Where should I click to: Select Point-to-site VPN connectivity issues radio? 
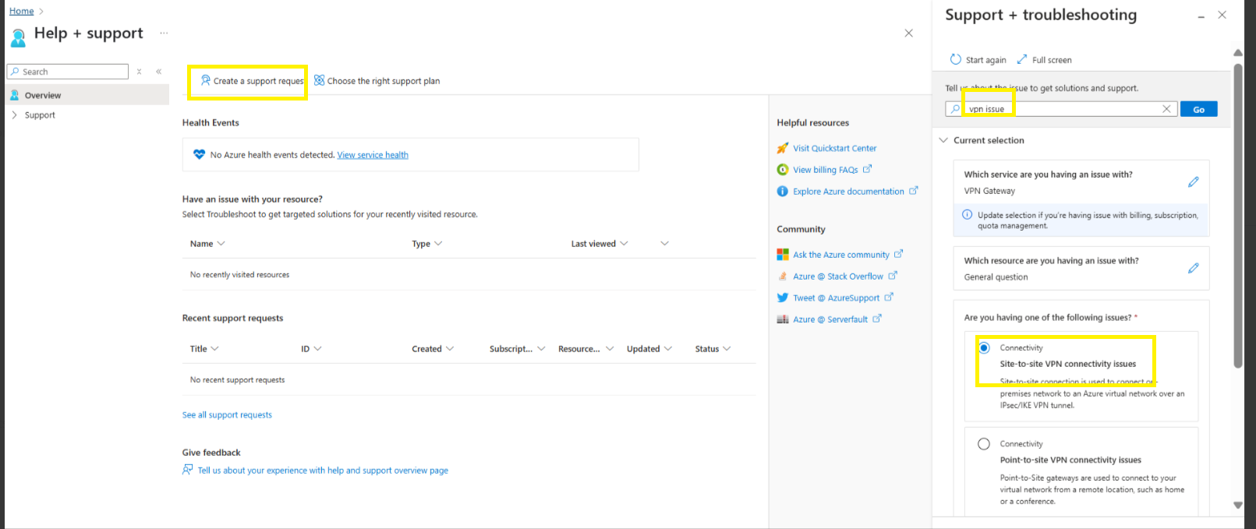pyautogui.click(x=984, y=444)
